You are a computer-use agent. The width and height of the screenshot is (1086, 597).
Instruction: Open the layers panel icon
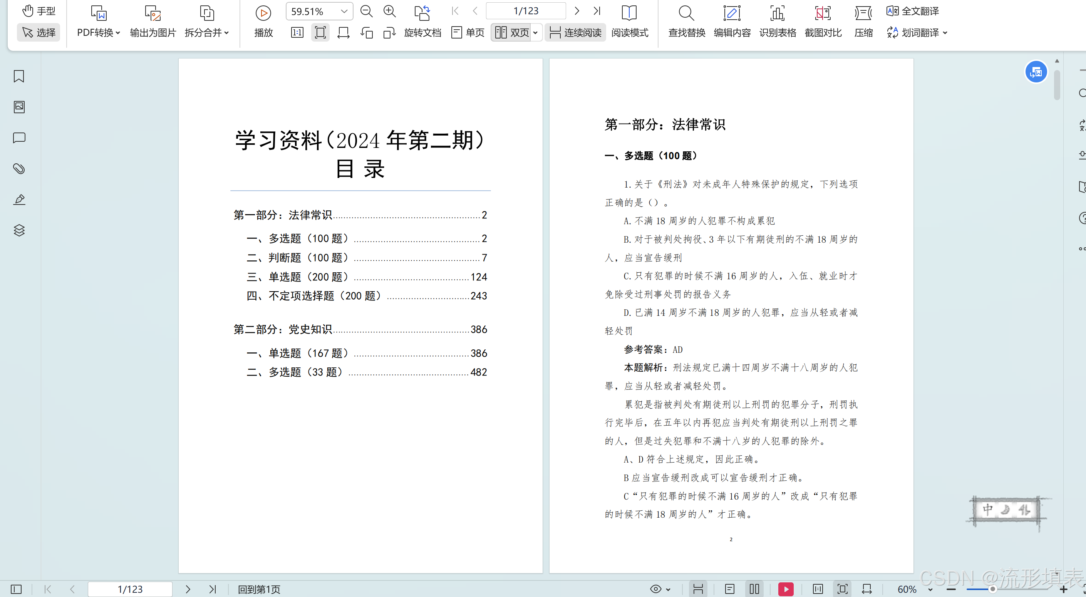tap(19, 230)
